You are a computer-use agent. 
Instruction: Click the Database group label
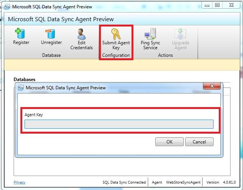51,55
